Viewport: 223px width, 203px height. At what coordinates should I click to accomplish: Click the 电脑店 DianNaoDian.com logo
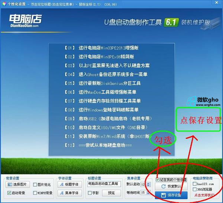[26, 21]
